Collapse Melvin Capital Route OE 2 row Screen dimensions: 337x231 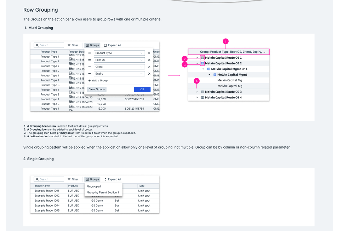pos(197,63)
